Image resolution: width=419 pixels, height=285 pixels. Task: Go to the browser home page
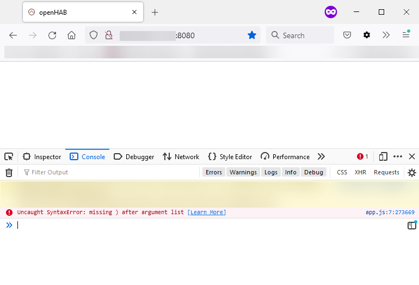tap(71, 35)
